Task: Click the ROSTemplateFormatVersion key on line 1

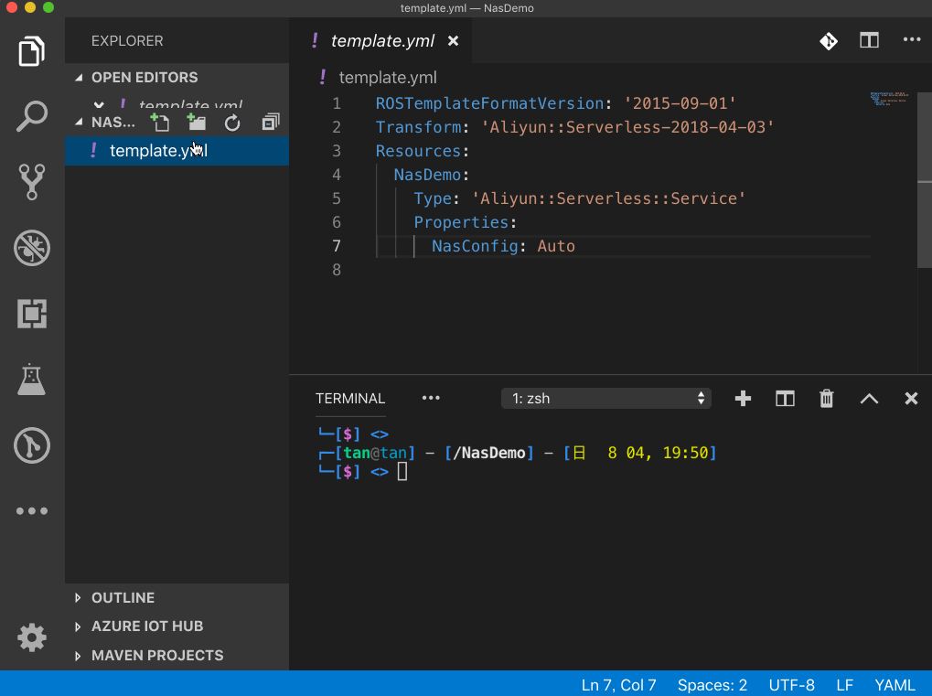Action: tap(489, 103)
